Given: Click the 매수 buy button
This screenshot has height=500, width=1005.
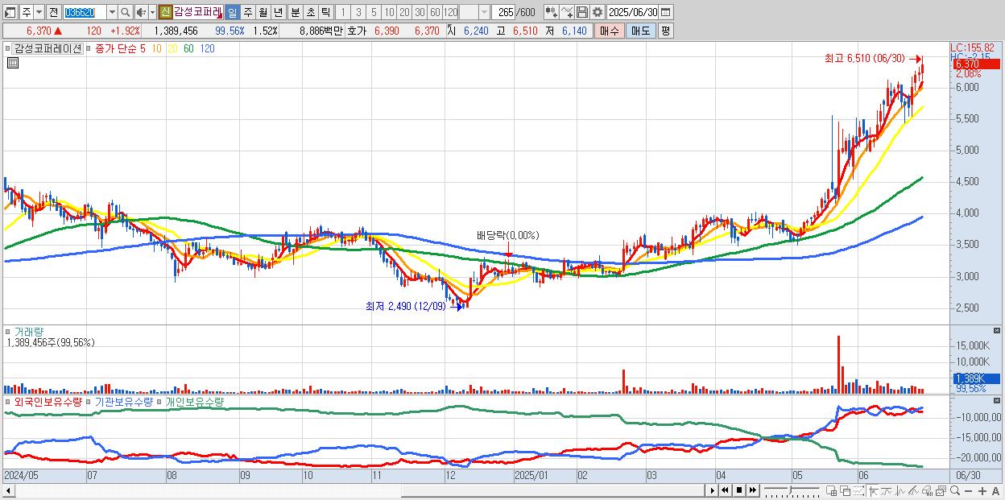Looking at the screenshot, I should click(609, 31).
